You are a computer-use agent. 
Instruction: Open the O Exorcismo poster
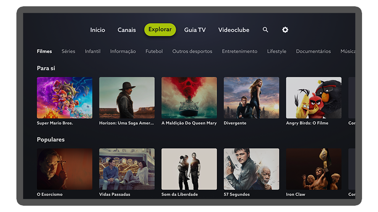pyautogui.click(x=65, y=169)
